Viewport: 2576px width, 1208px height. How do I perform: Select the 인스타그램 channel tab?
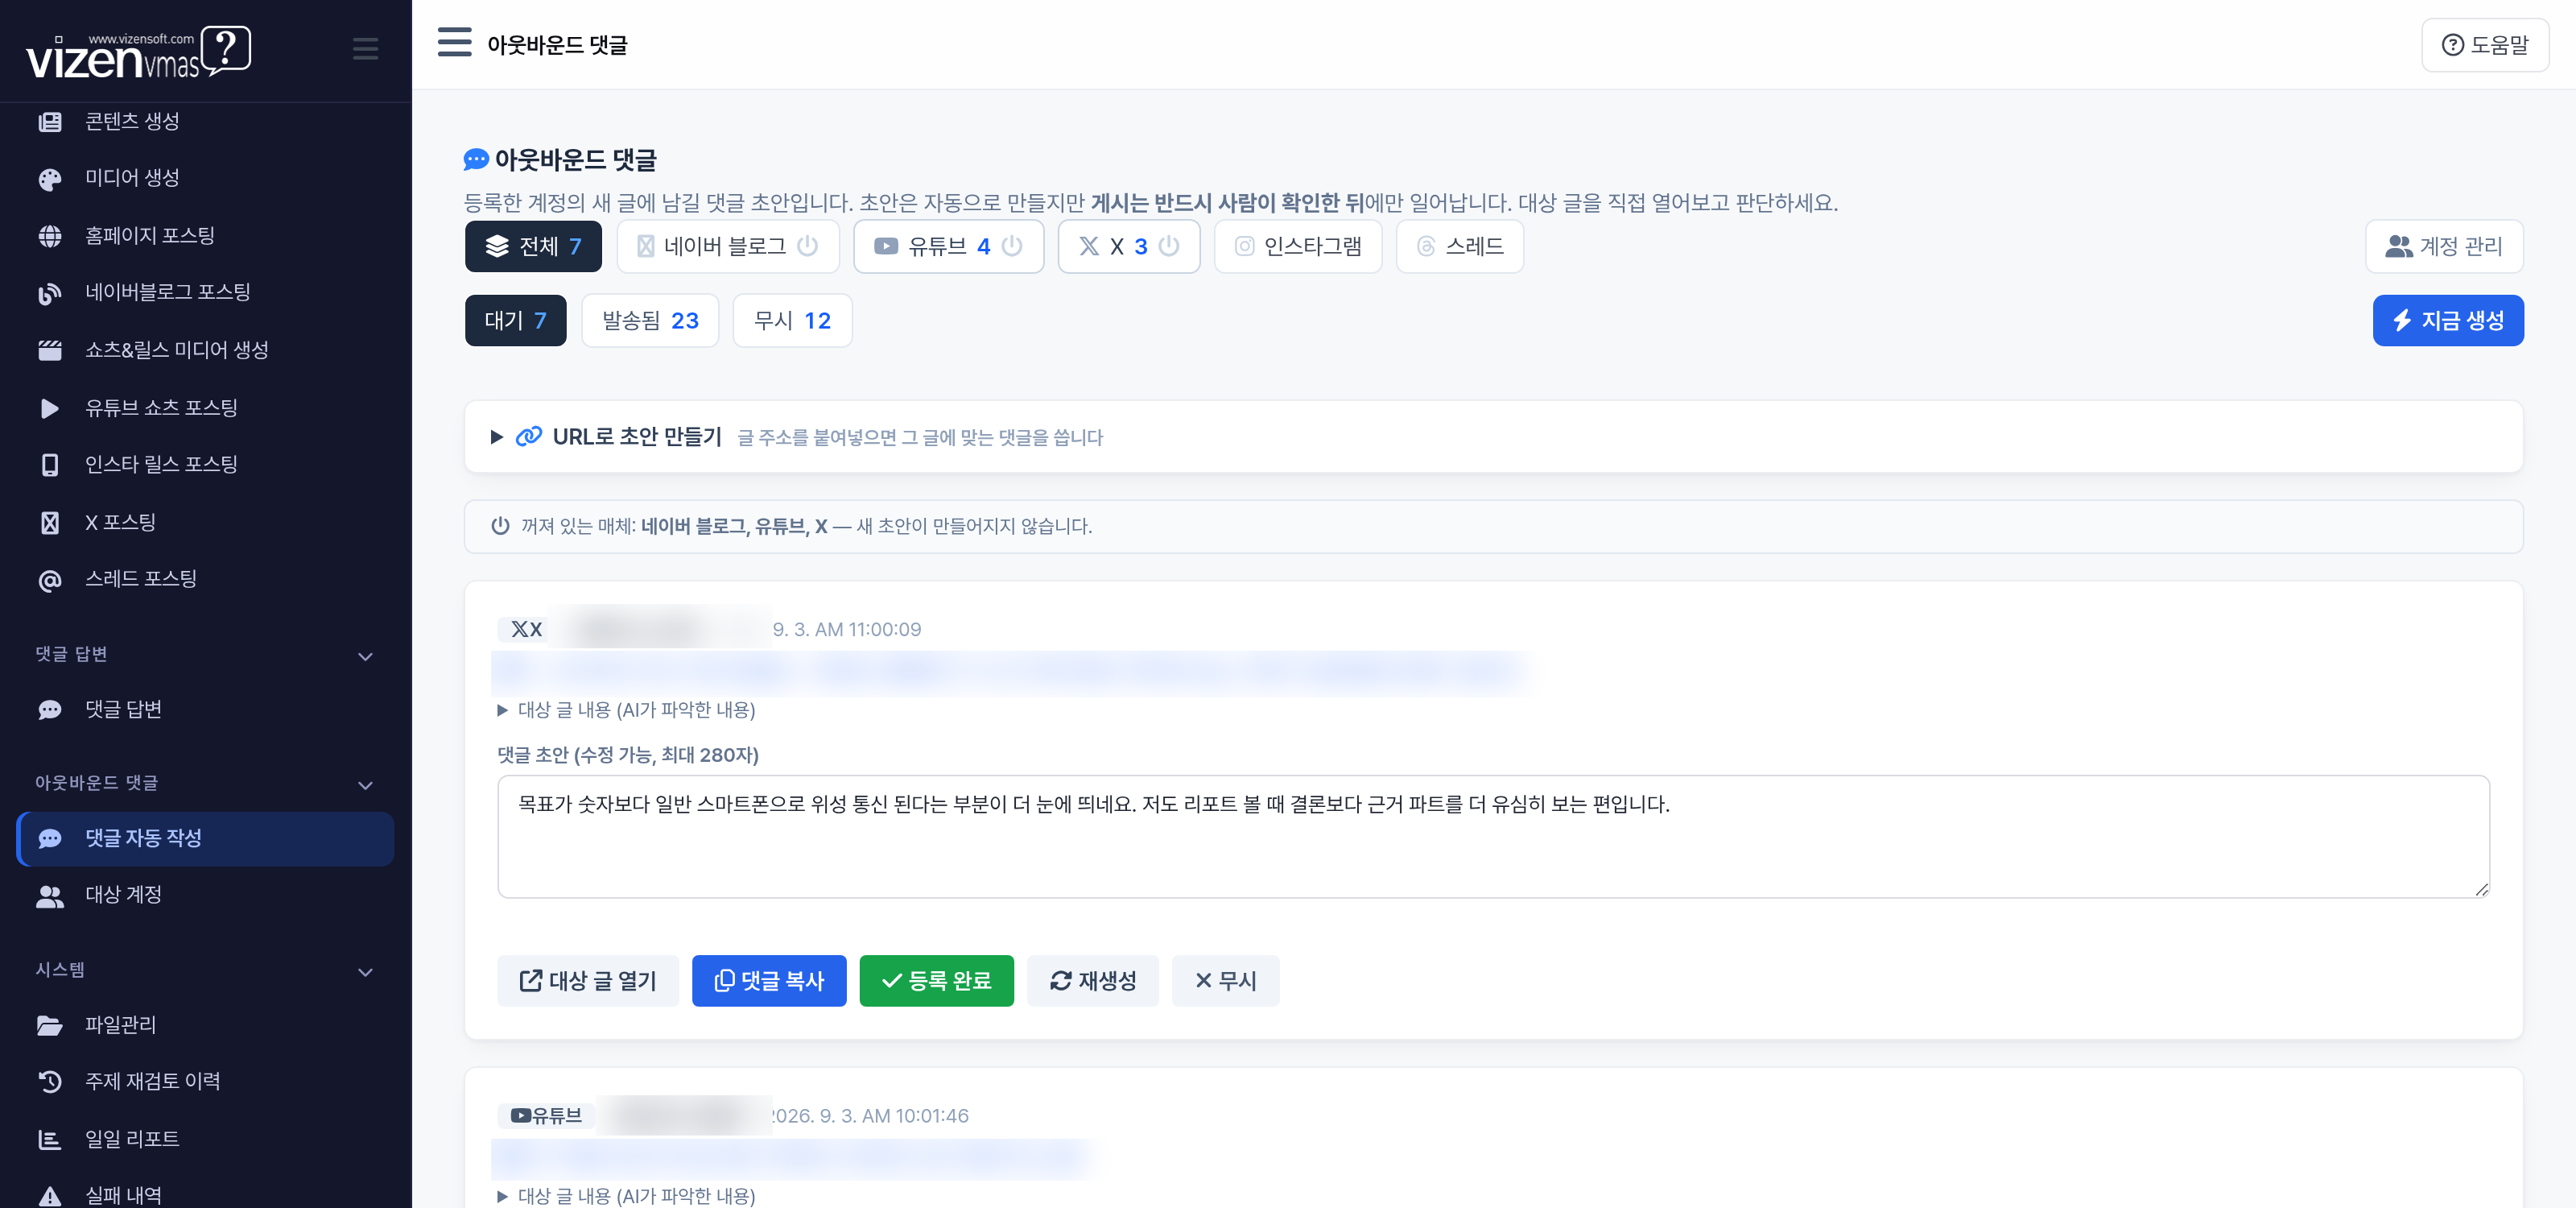[1298, 246]
